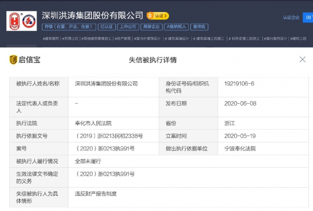This screenshot has height=211, width=313.
Task: Click the value 违反财产报告制度
Action: [x=96, y=194]
